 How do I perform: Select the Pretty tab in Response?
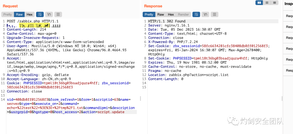coord(149,14)
